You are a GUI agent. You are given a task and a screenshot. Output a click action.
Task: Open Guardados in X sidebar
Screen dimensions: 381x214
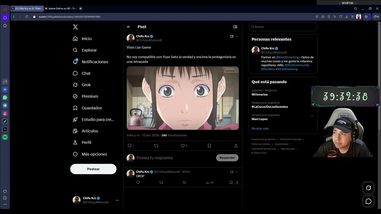pyautogui.click(x=87, y=108)
